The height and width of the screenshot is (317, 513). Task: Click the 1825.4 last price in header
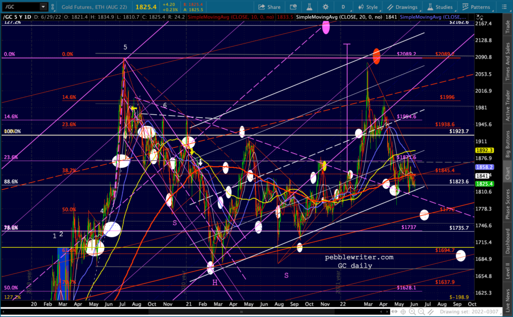[x=146, y=7]
